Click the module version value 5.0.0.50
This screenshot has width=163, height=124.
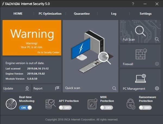[32, 79]
